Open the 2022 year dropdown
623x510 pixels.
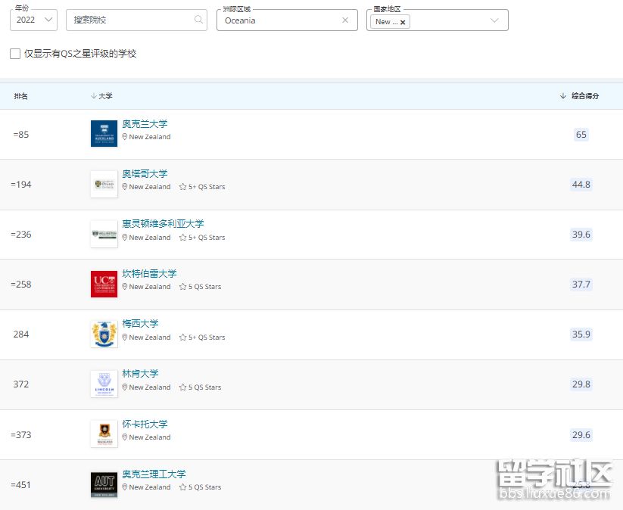[x=33, y=20]
